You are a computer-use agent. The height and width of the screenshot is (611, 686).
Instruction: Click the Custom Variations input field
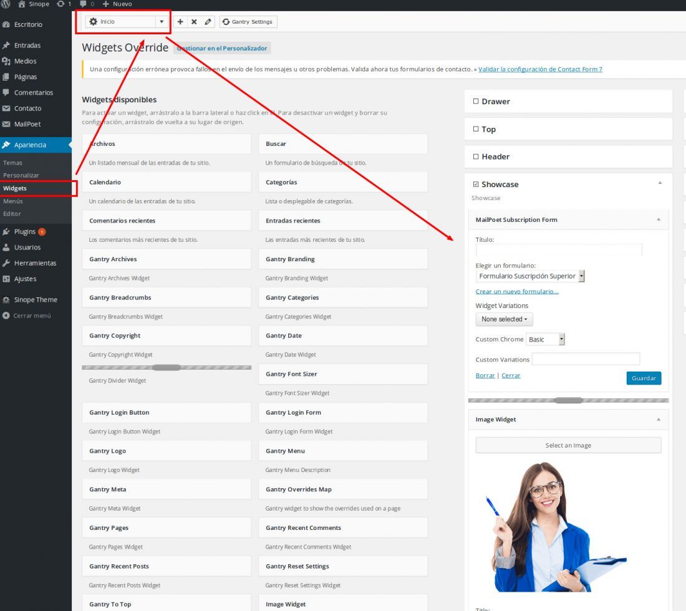point(586,359)
